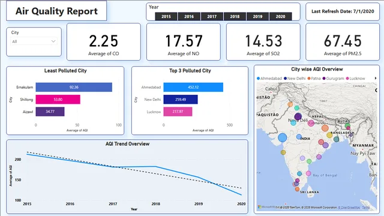Select year 2019 in the Year slicer
Viewport: 384px width, 216px height.
pyautogui.click(x=257, y=16)
